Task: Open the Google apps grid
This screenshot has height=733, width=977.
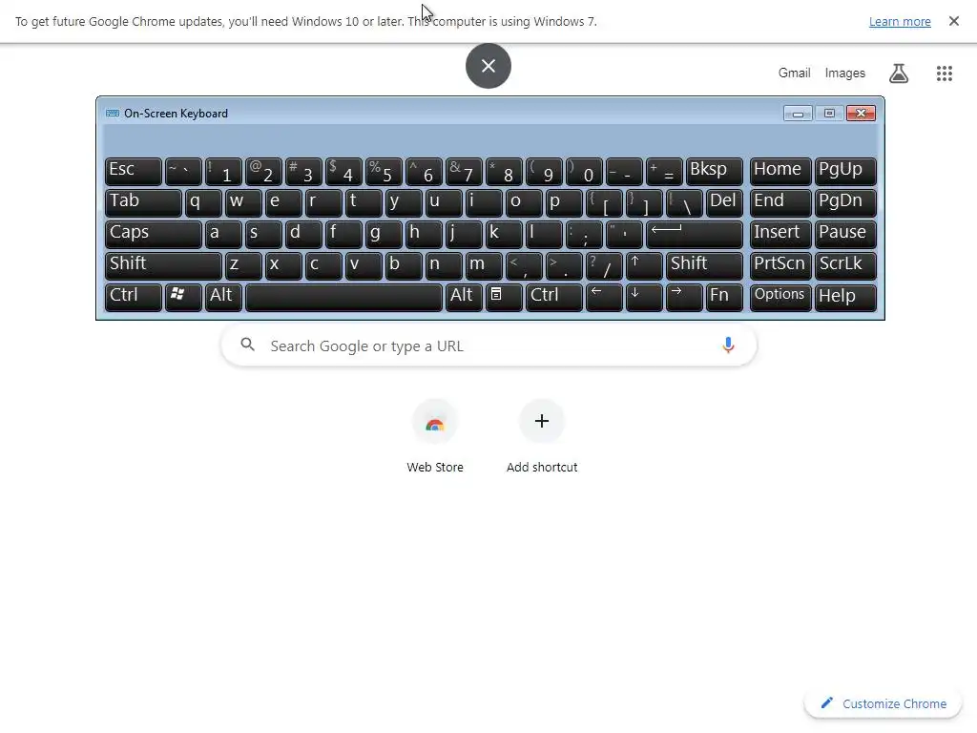Action: click(944, 73)
